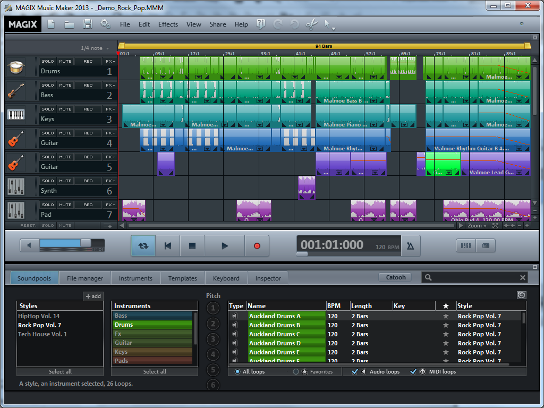Click the Pad track mixer icon
This screenshot has height=408, width=544.
[16, 210]
